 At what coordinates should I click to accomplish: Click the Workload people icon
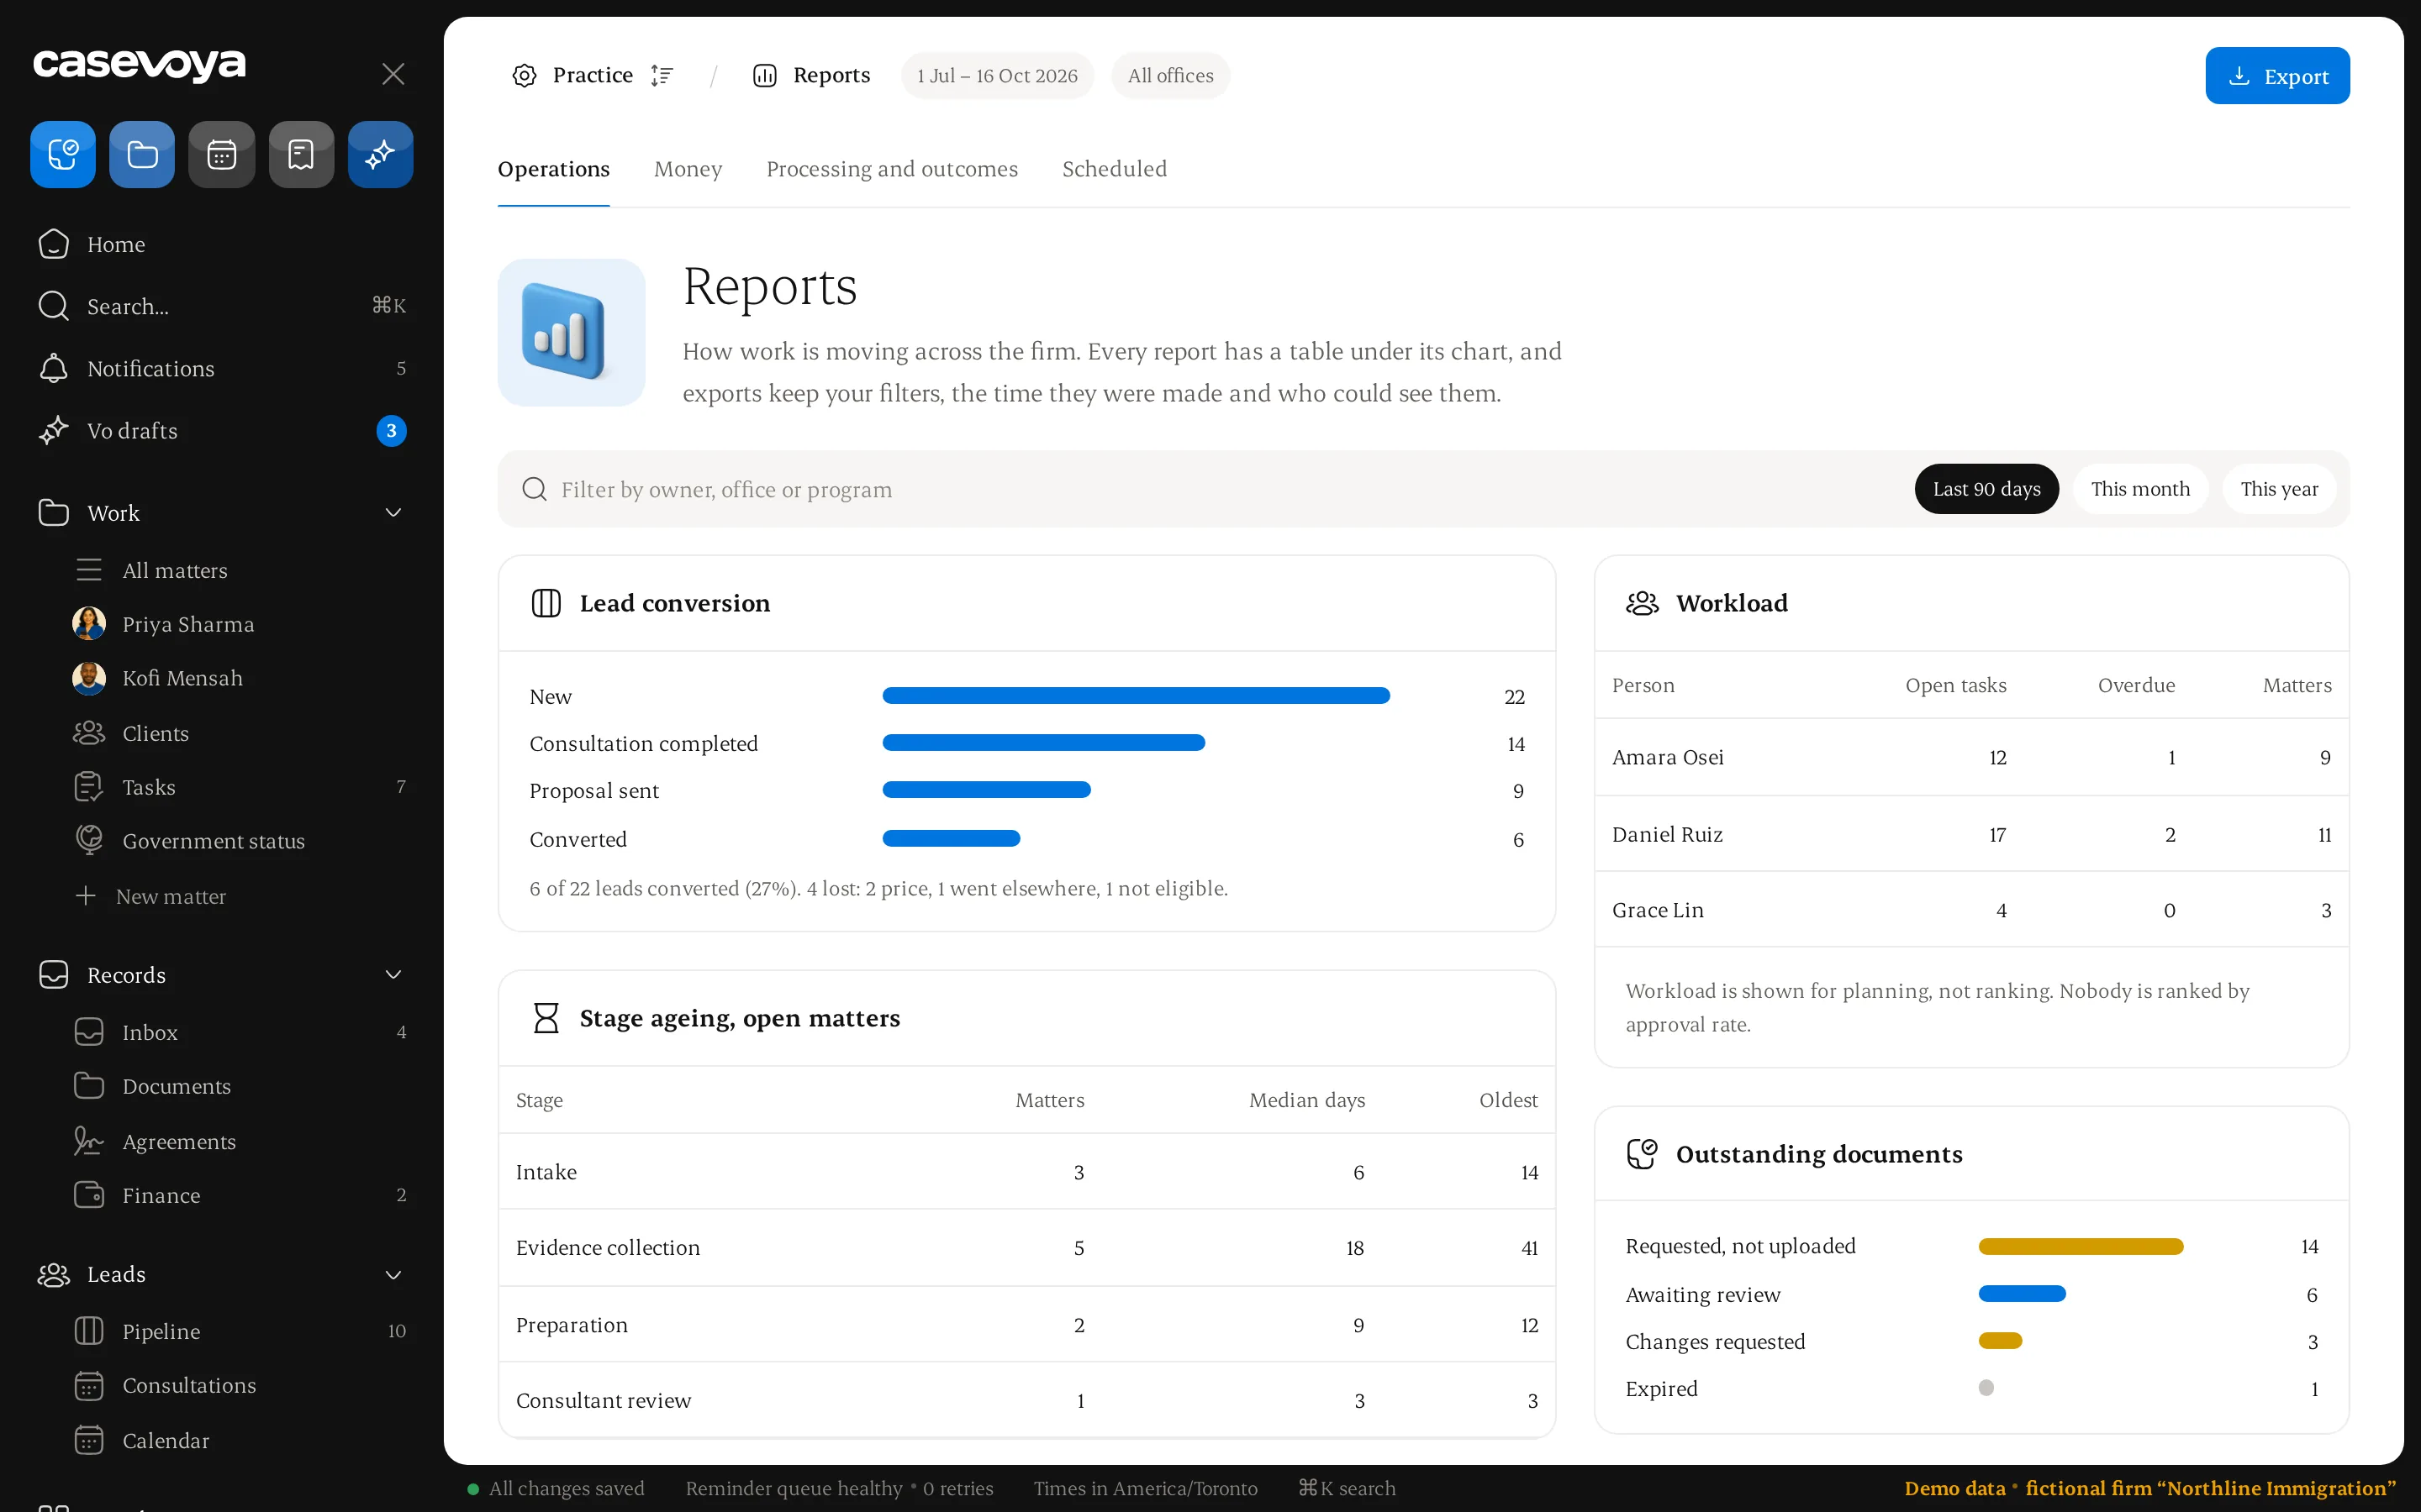(x=1642, y=603)
